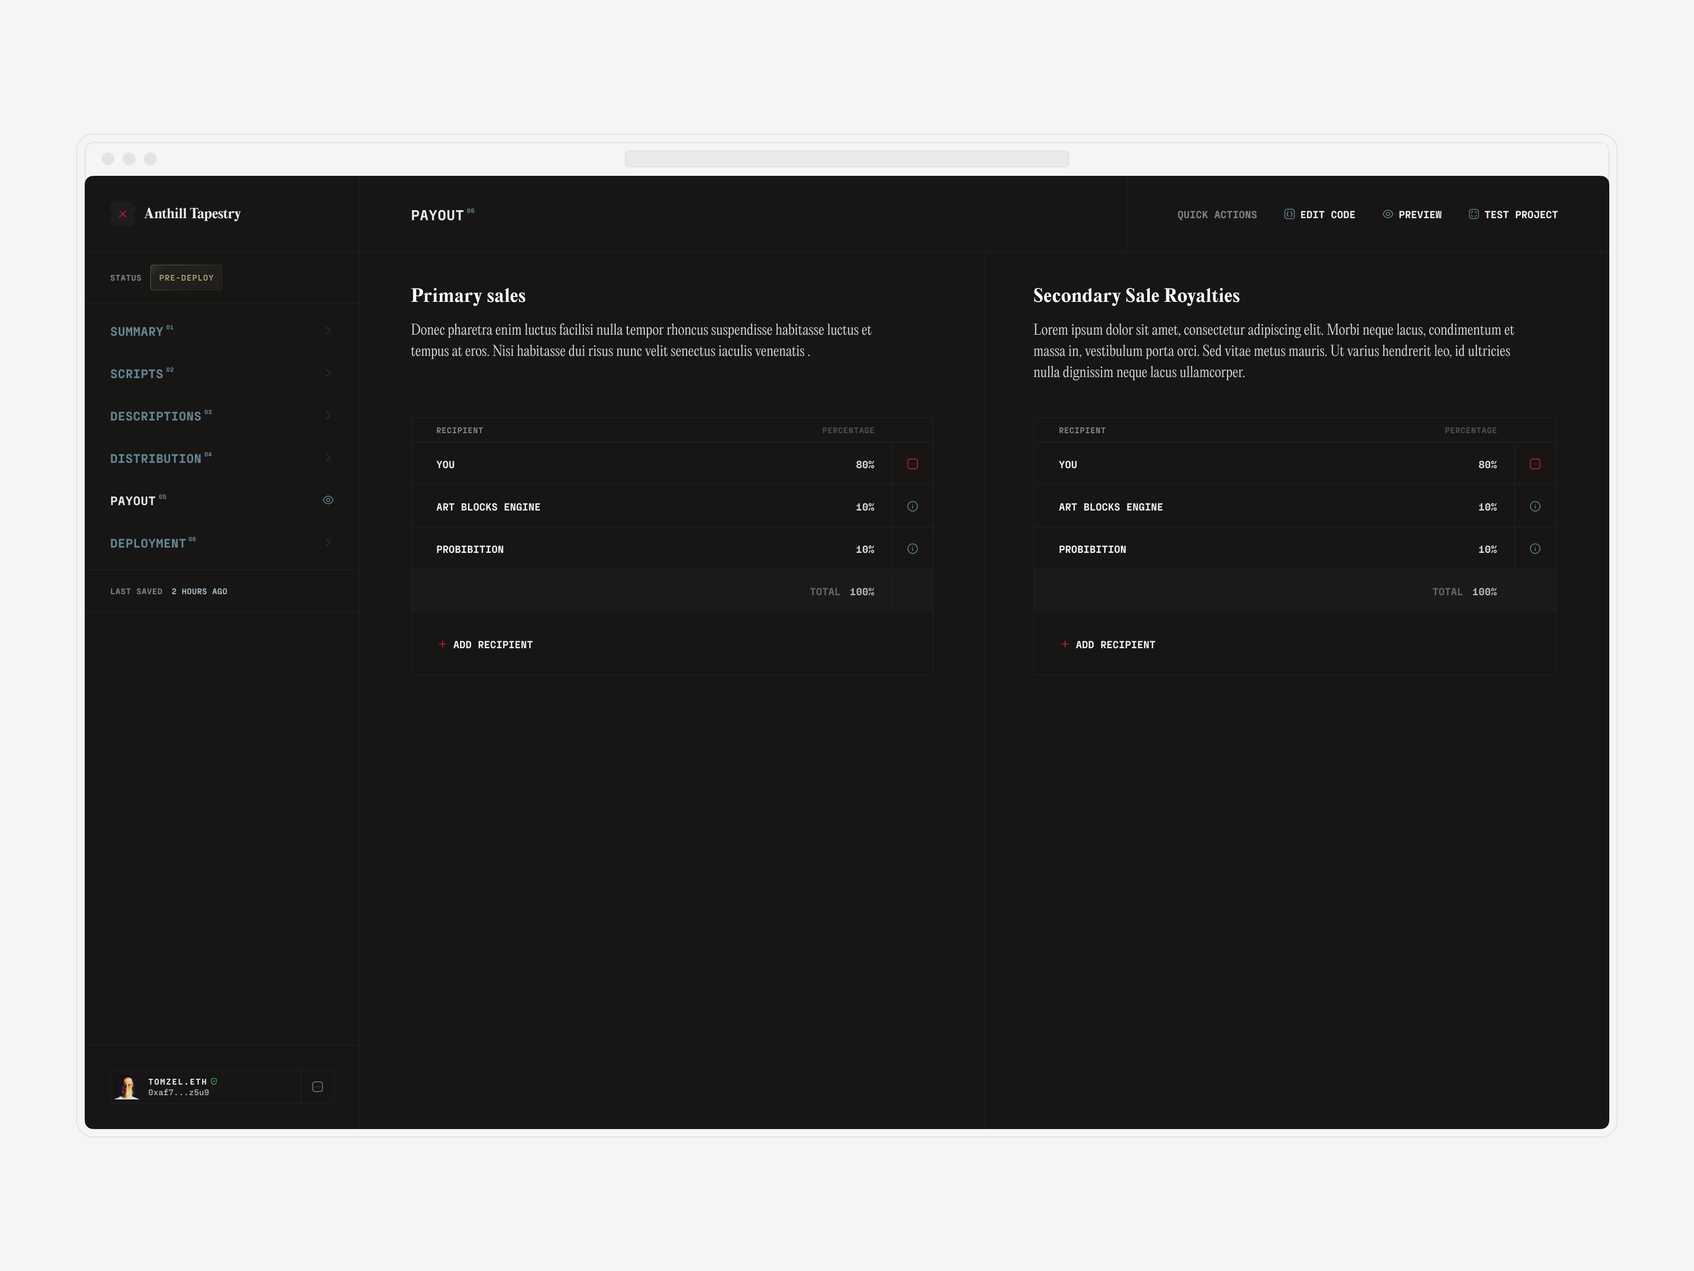Show info for Art Blocks Engine in Primary sales
Viewport: 1694px width, 1271px height.
point(912,506)
